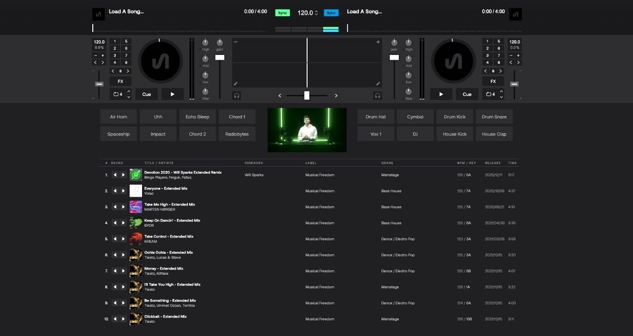Viewport: 633px width, 336px height.
Task: Click the loop-4 icon on the left deck
Action: coord(117,94)
